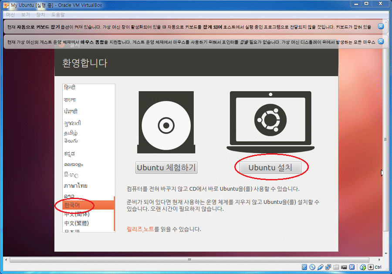
Task: Click the USB devices status icon
Action: (x=320, y=267)
